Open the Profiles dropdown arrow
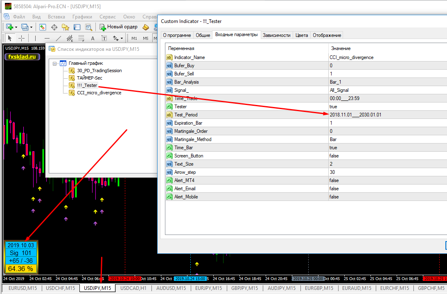This screenshot has height=294, width=447. pyautogui.click(x=31, y=27)
